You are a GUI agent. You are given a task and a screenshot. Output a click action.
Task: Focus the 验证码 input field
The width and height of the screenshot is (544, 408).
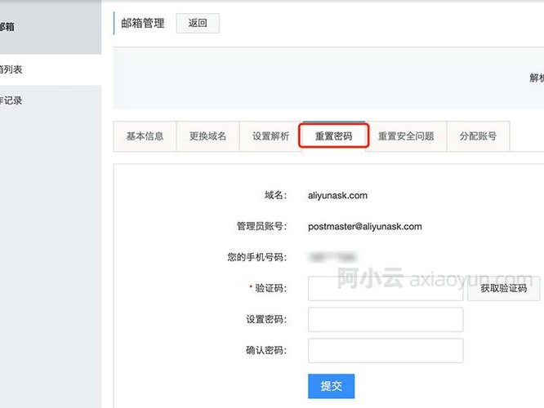(386, 288)
